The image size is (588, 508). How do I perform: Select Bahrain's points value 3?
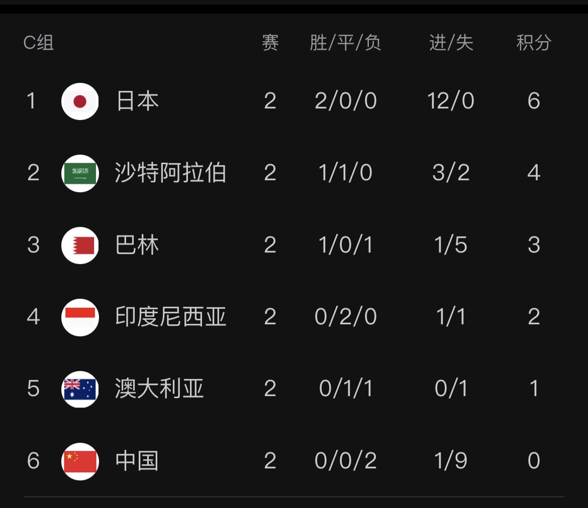click(x=534, y=244)
